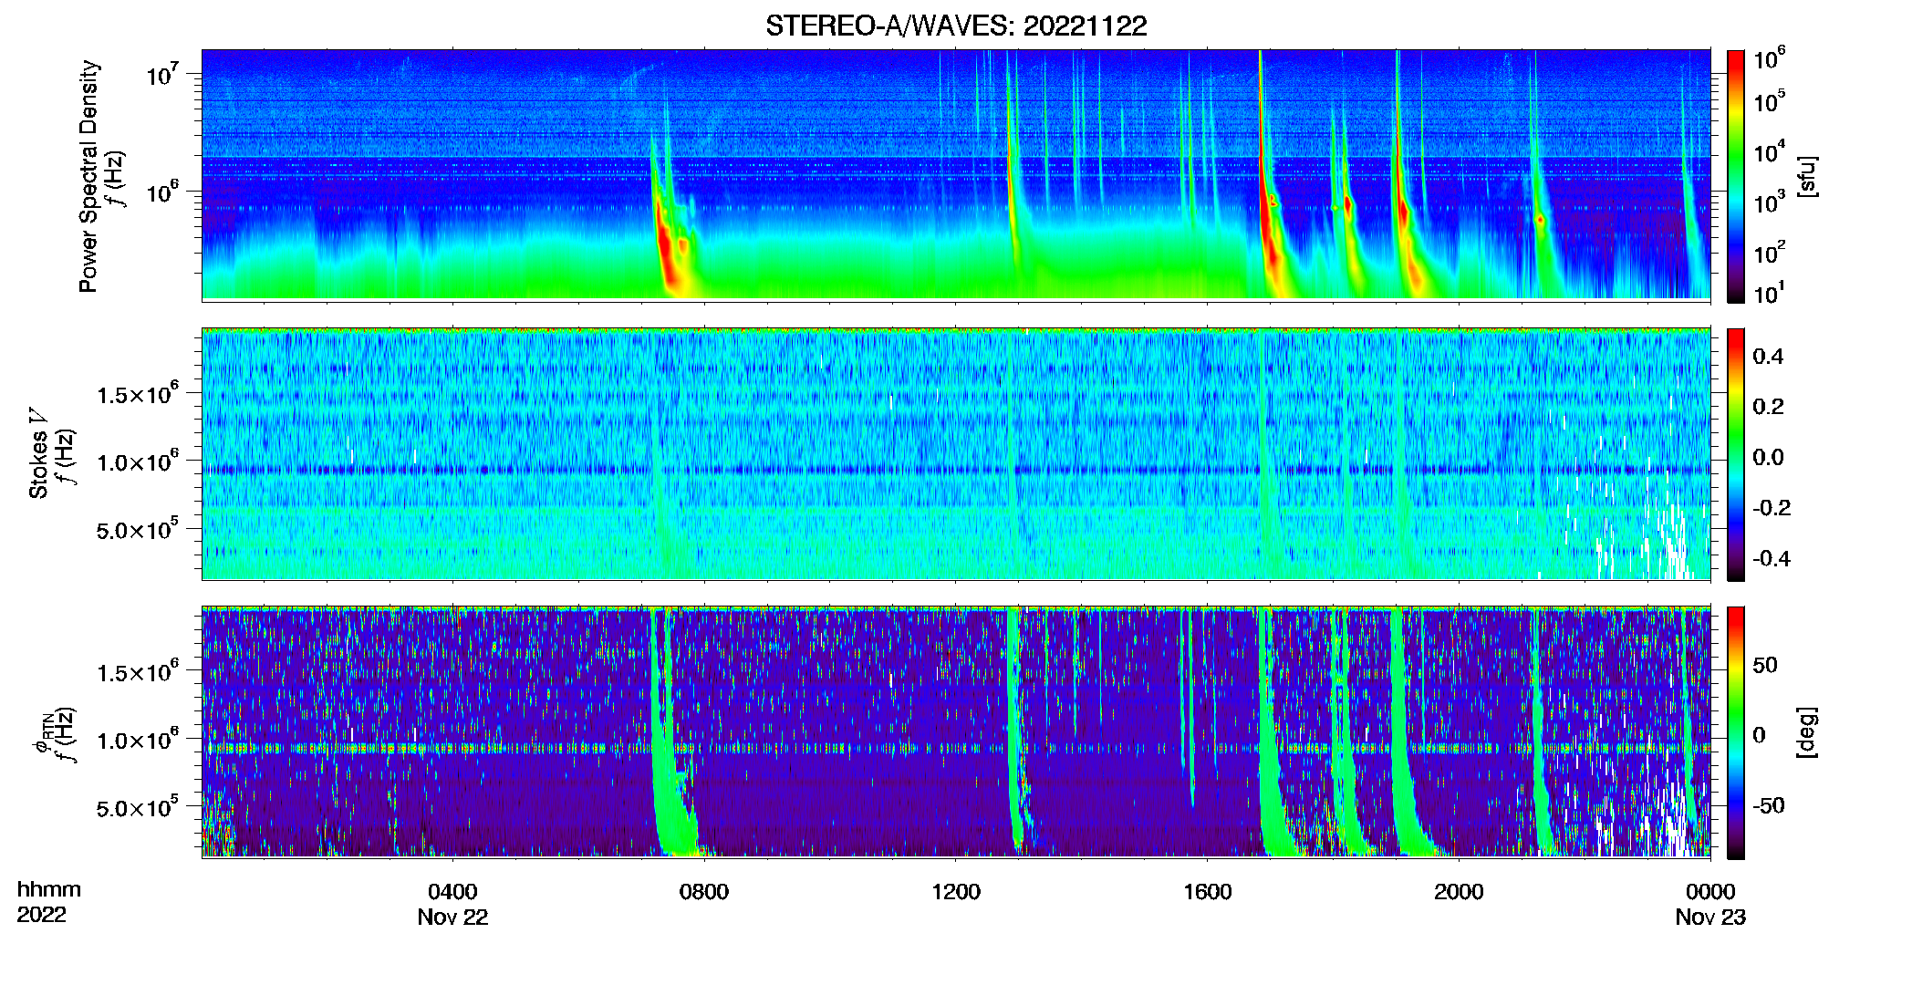Click the Stokes V colorbar scale
Screen dimensions: 1912x985
coord(1735,454)
